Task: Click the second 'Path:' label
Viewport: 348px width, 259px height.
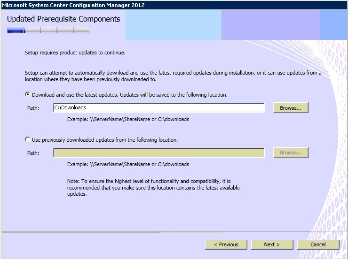Action: [x=33, y=153]
